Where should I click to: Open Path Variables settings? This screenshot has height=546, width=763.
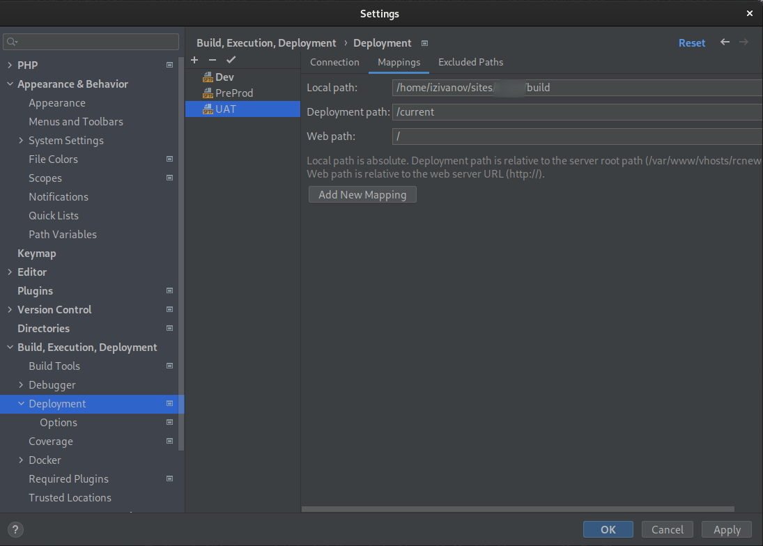click(x=63, y=234)
